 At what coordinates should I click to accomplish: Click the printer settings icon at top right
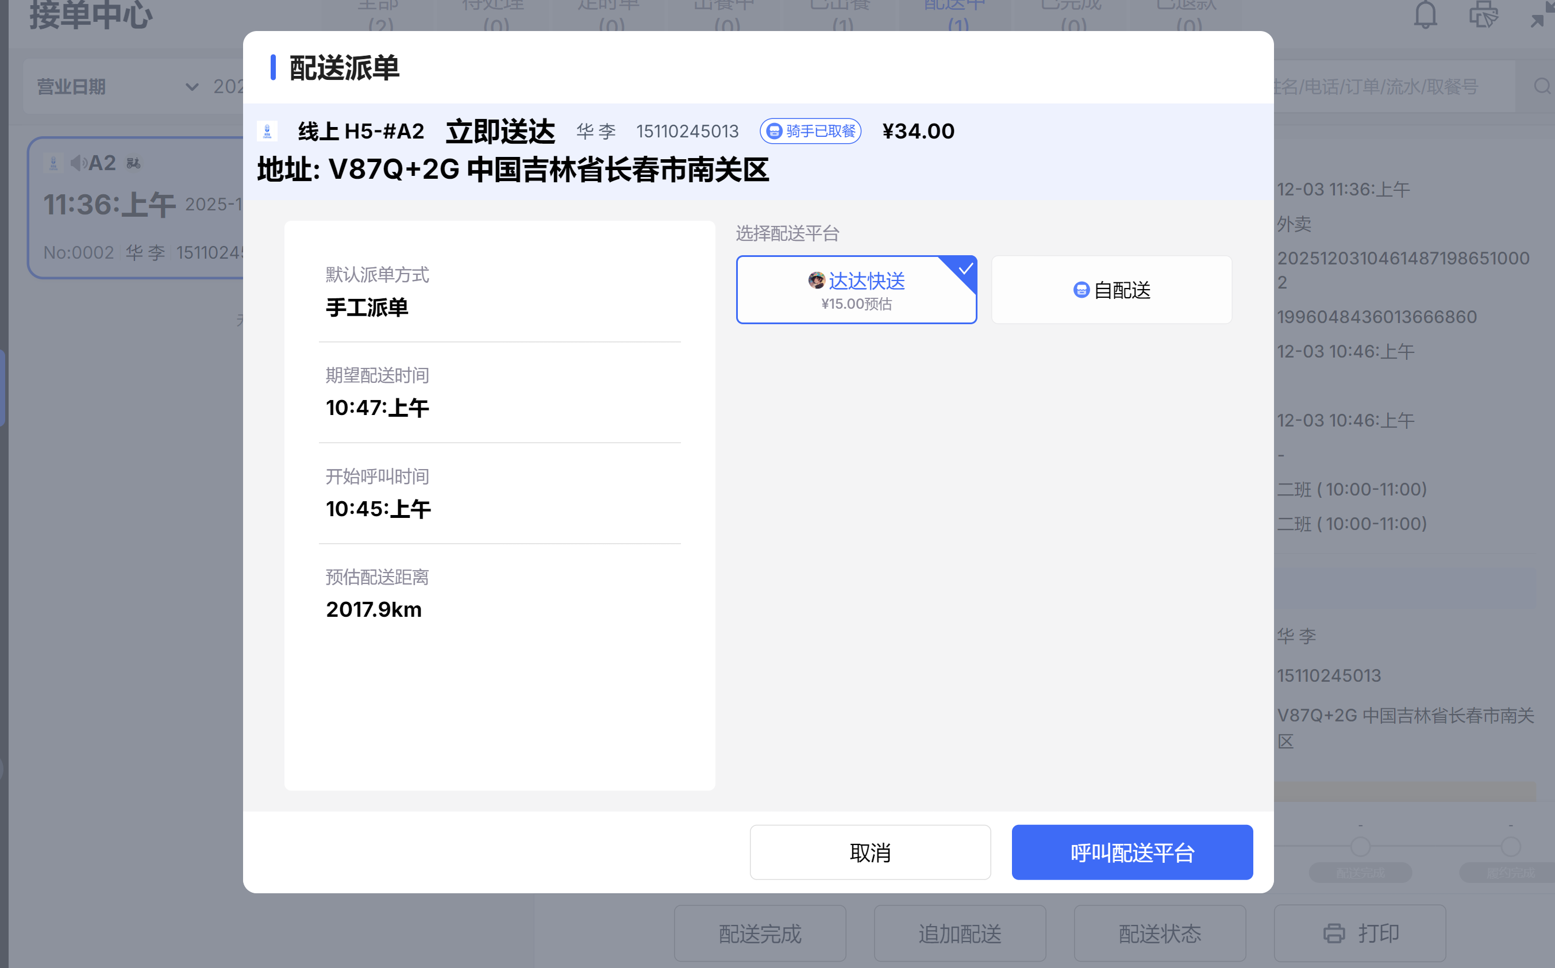1483,14
